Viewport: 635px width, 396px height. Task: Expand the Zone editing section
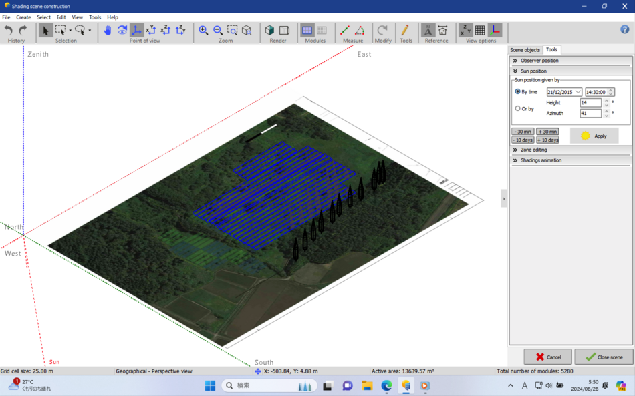click(533, 150)
